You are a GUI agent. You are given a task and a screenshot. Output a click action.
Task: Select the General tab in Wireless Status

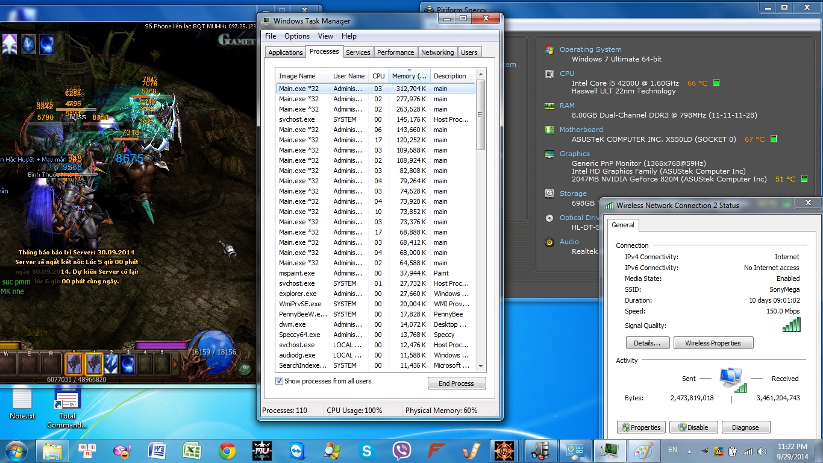[x=623, y=225]
